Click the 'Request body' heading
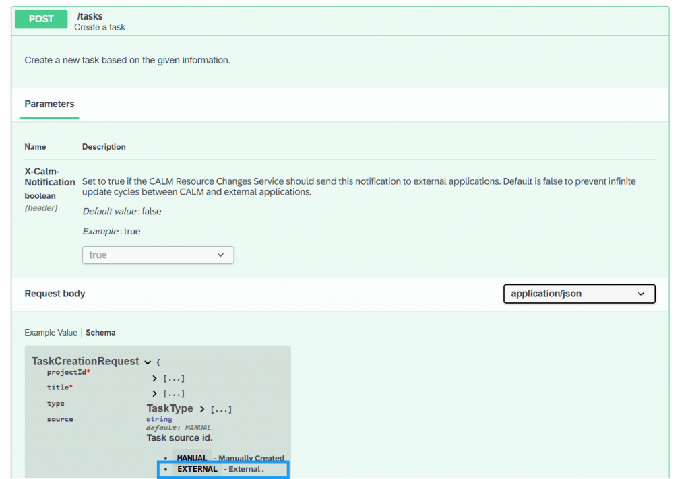 55,293
